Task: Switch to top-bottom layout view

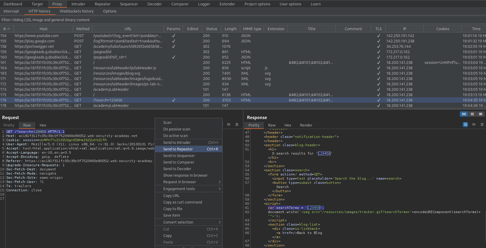Action: (472, 114)
